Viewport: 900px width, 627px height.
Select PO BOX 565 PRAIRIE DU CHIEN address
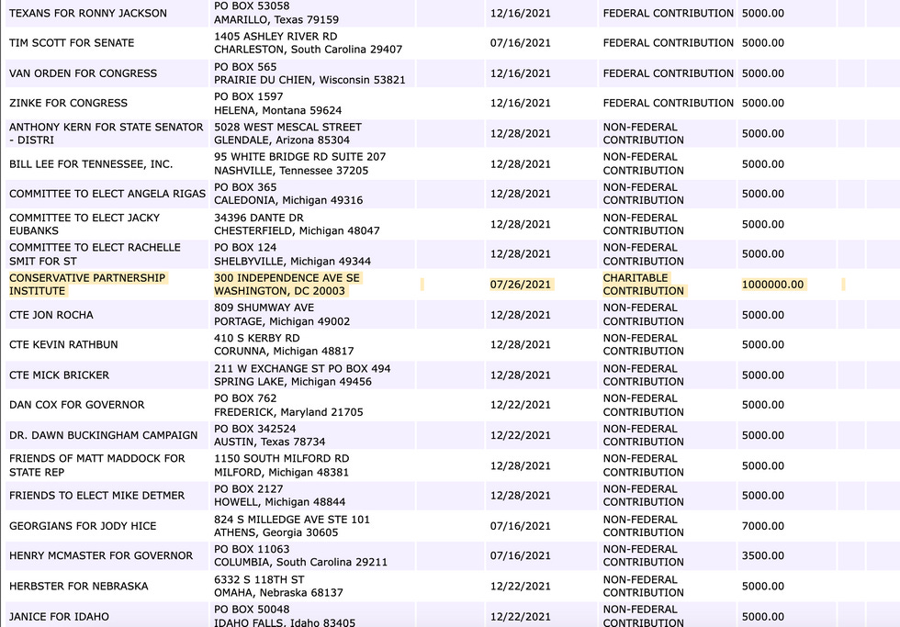click(309, 73)
